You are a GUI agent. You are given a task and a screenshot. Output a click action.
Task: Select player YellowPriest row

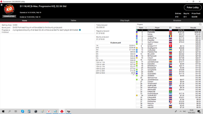pos(169,88)
